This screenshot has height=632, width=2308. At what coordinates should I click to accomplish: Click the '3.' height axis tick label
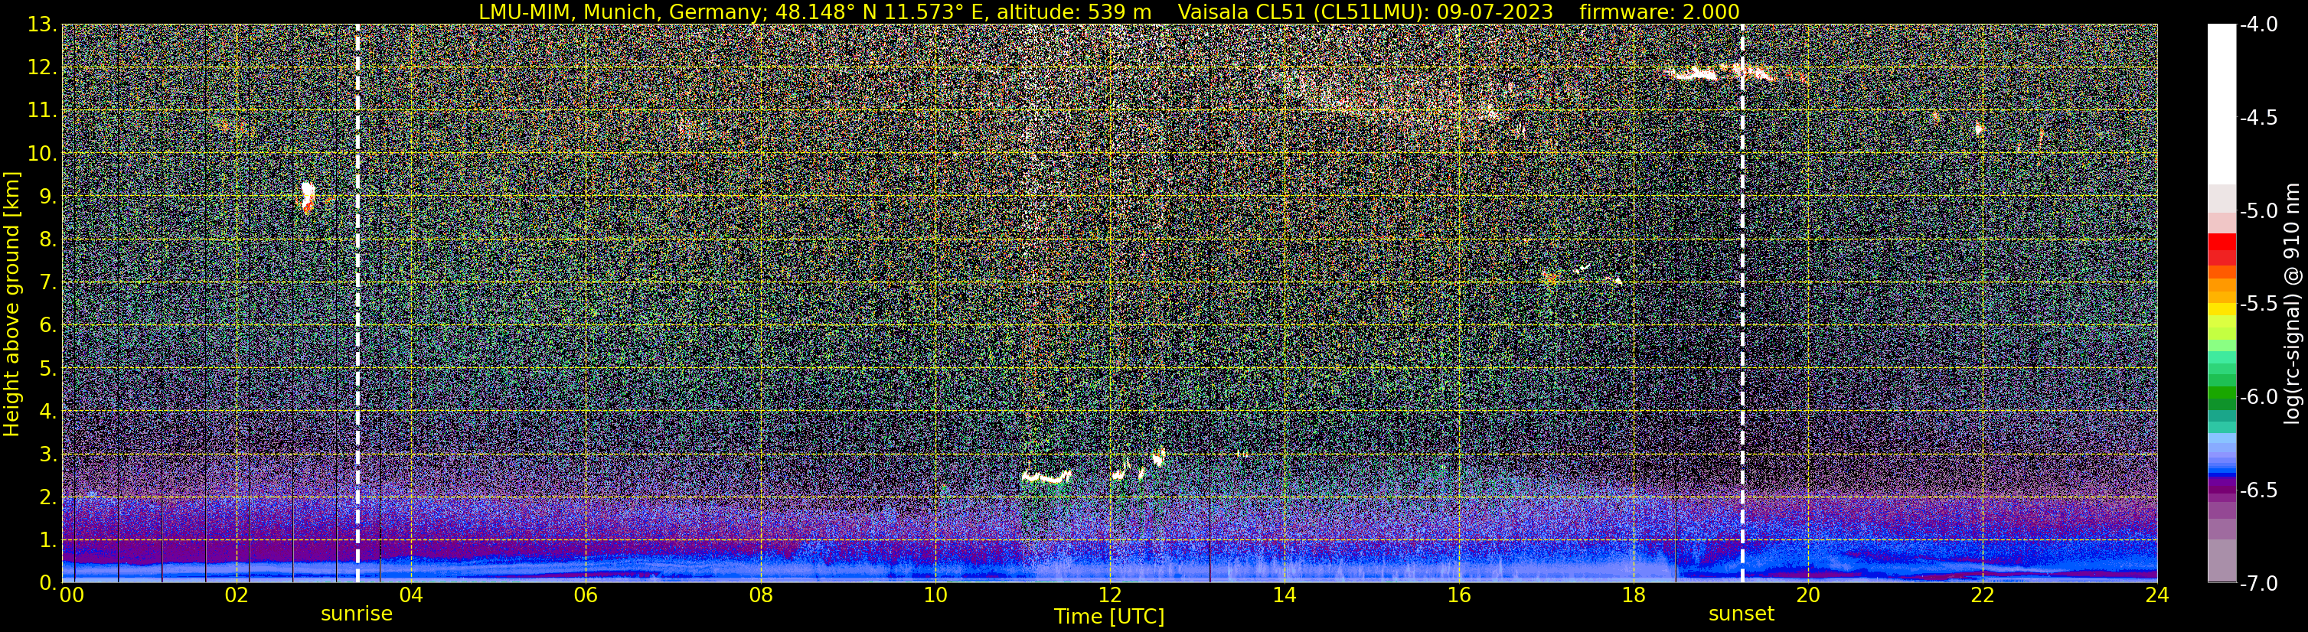click(x=47, y=454)
